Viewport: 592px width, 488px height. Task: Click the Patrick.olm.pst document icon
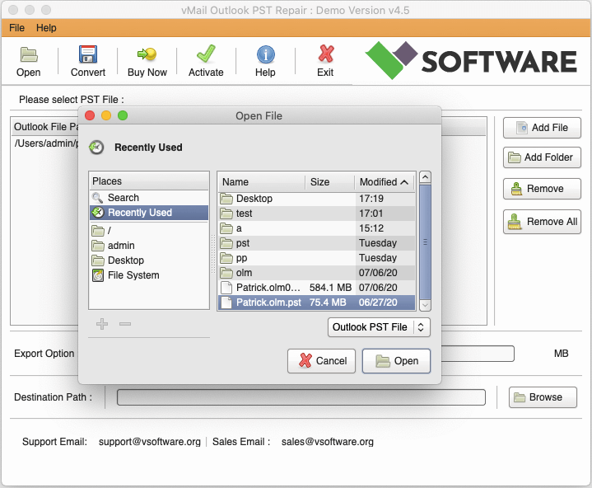[226, 303]
